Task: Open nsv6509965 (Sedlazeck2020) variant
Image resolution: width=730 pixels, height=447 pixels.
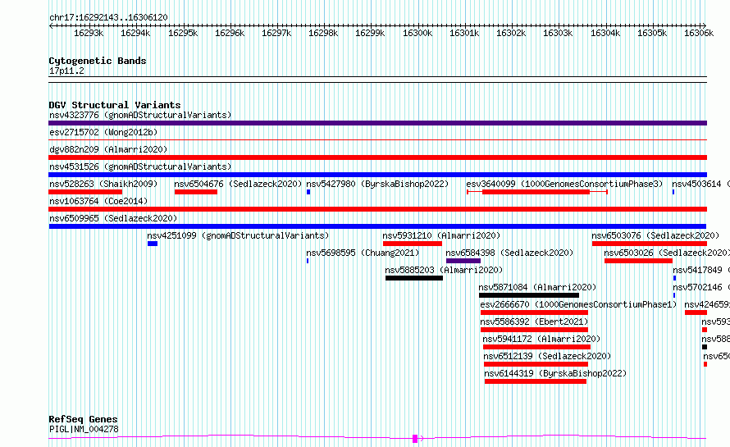Action: (113, 218)
